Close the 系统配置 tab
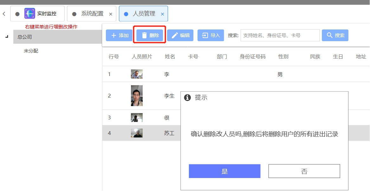This screenshot has height=191, width=370. coord(111,14)
